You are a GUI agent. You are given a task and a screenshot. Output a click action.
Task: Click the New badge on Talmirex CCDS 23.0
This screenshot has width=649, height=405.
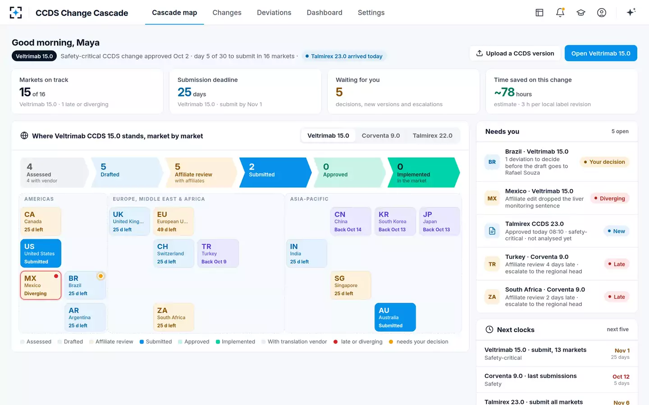(616, 231)
